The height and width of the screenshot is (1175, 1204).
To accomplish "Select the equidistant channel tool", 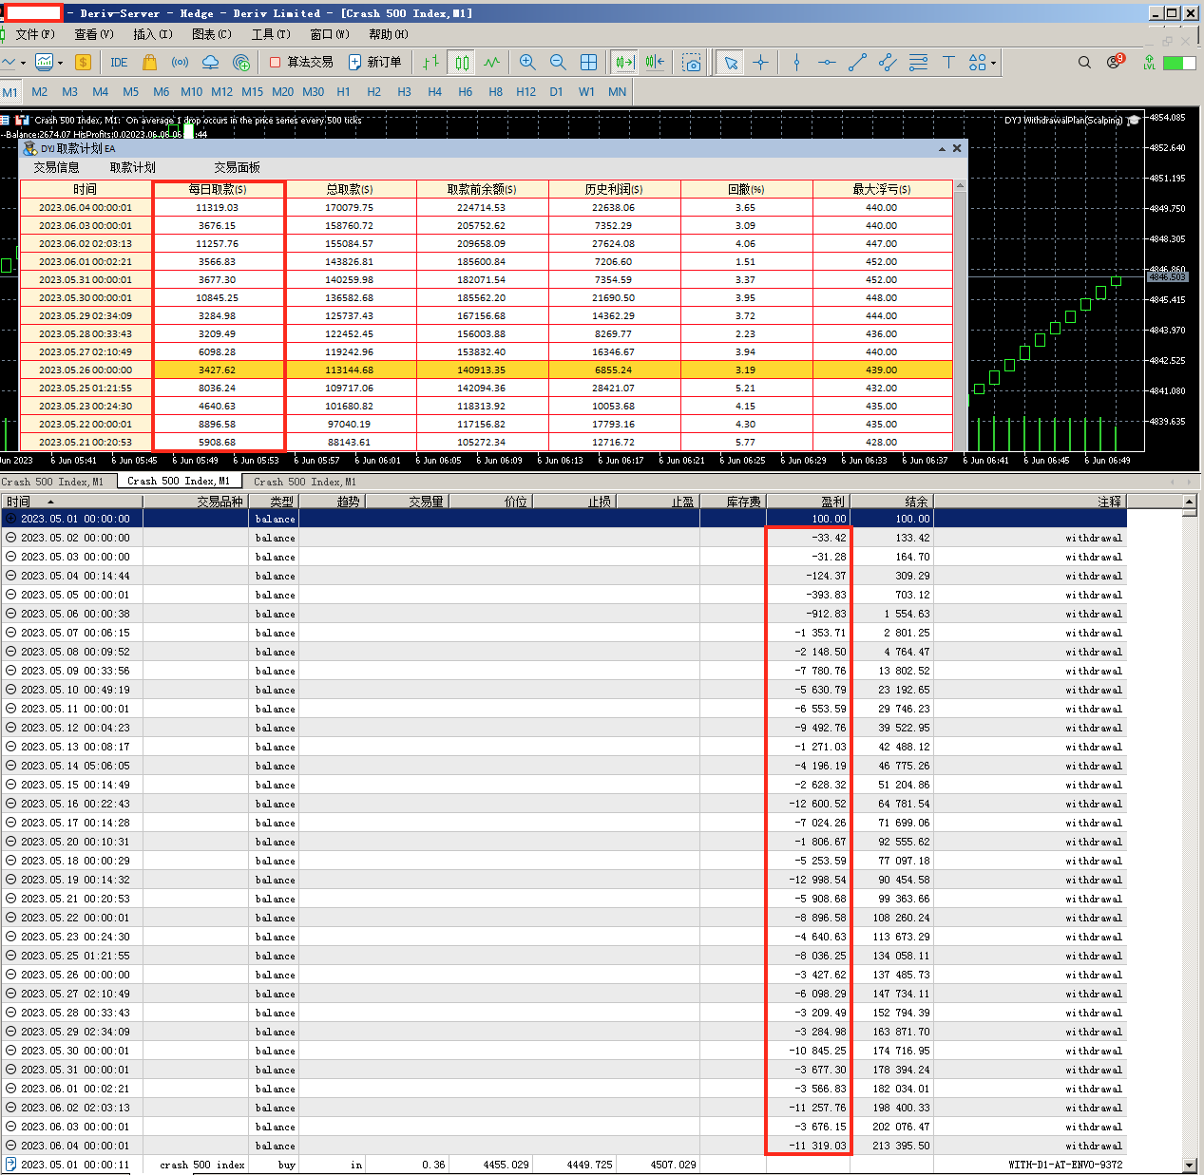I will click(888, 63).
